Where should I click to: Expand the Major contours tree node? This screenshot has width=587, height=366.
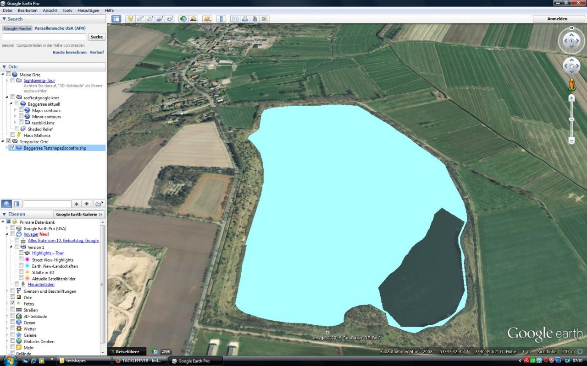(15, 110)
